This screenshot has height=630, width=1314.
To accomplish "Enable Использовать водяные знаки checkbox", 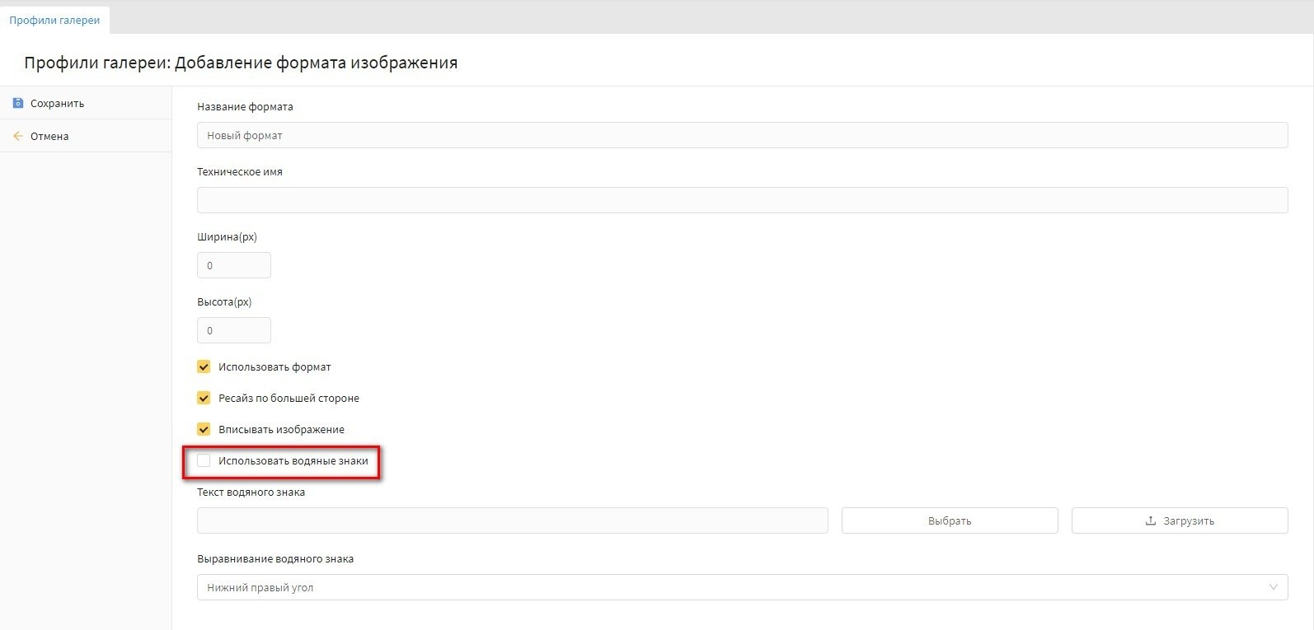I will pos(204,460).
